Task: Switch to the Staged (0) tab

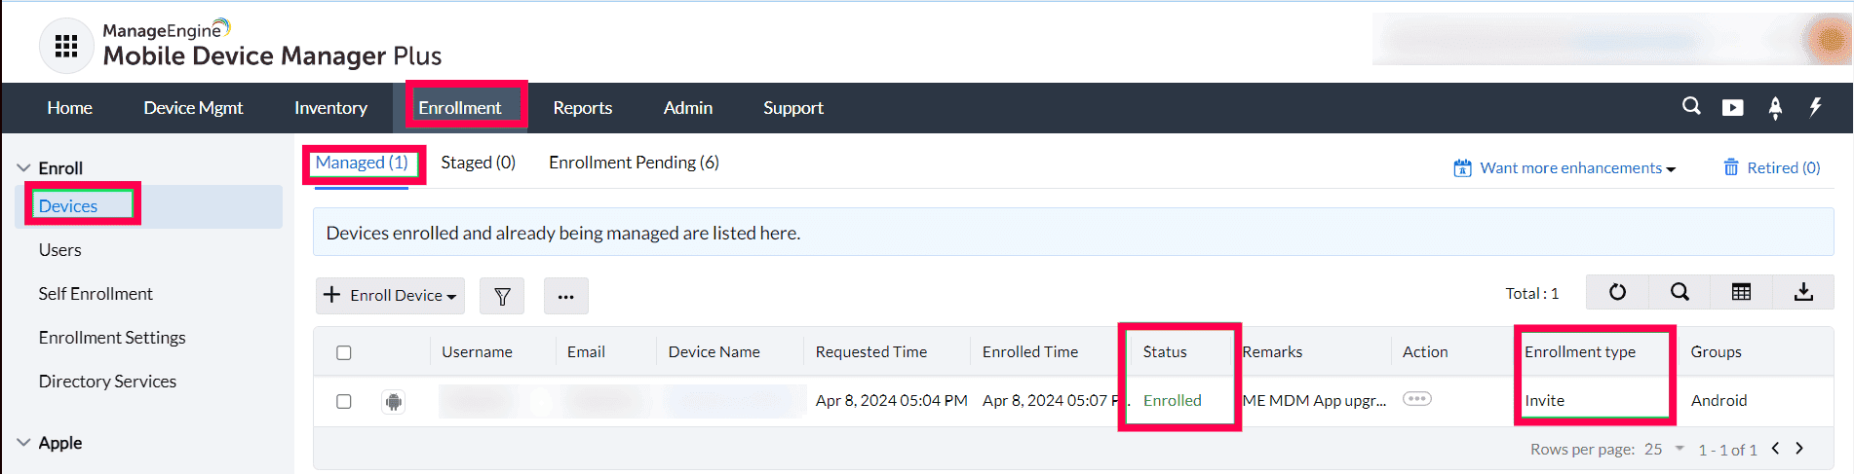Action: coord(478,163)
